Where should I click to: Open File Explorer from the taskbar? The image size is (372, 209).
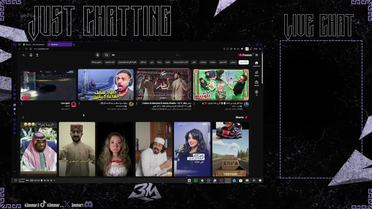(247, 181)
